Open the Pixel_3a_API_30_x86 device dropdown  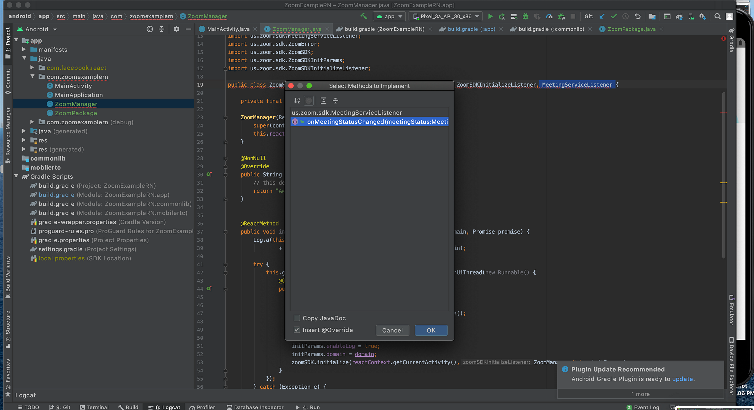click(x=445, y=16)
